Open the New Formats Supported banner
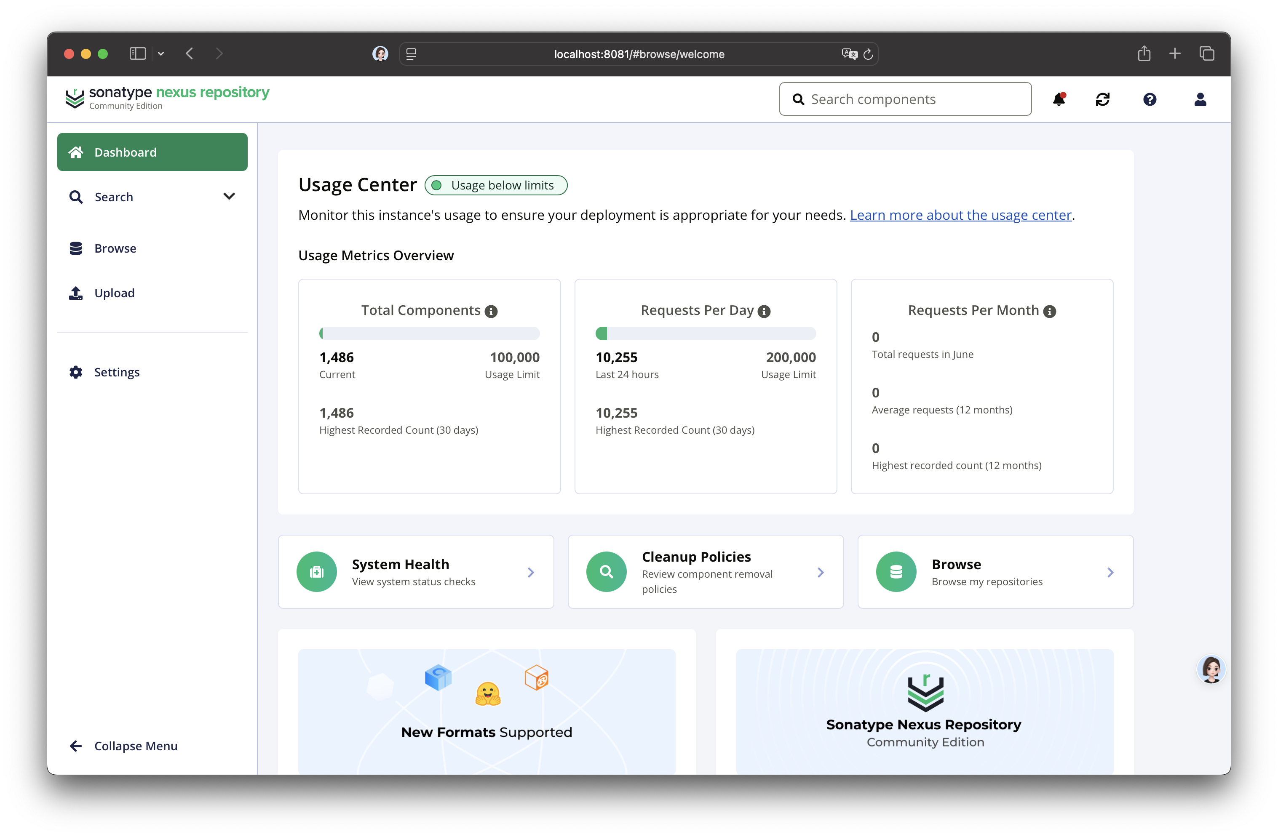The width and height of the screenshot is (1278, 837). tap(487, 712)
